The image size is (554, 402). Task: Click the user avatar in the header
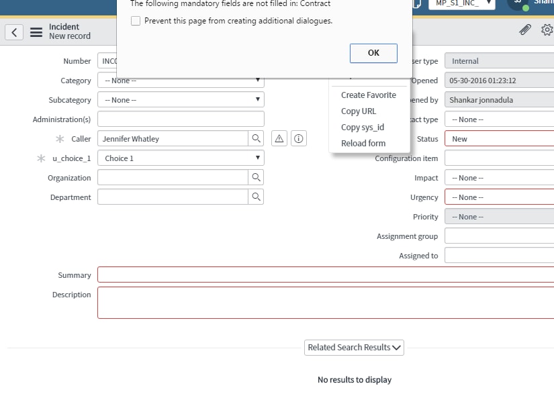[518, 3]
